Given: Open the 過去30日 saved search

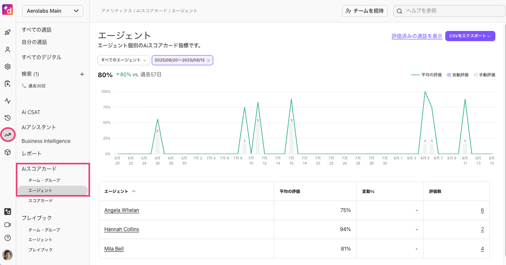Looking at the screenshot, I should [x=34, y=86].
